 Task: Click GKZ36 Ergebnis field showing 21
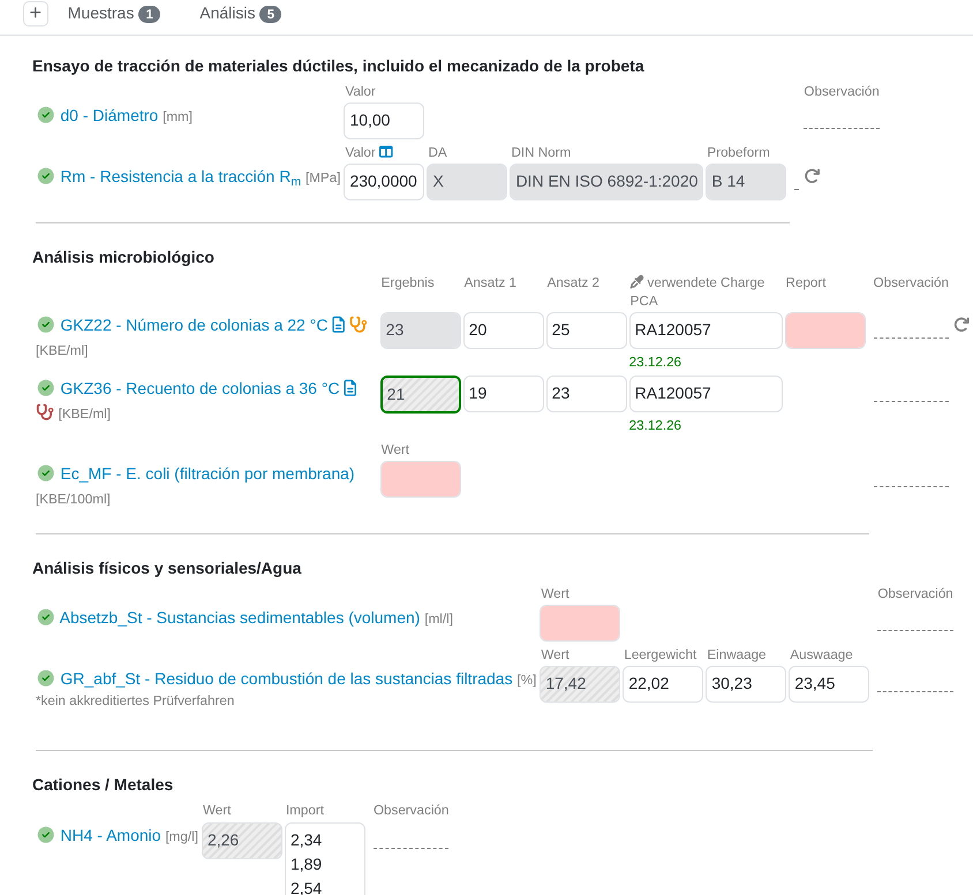pyautogui.click(x=421, y=395)
